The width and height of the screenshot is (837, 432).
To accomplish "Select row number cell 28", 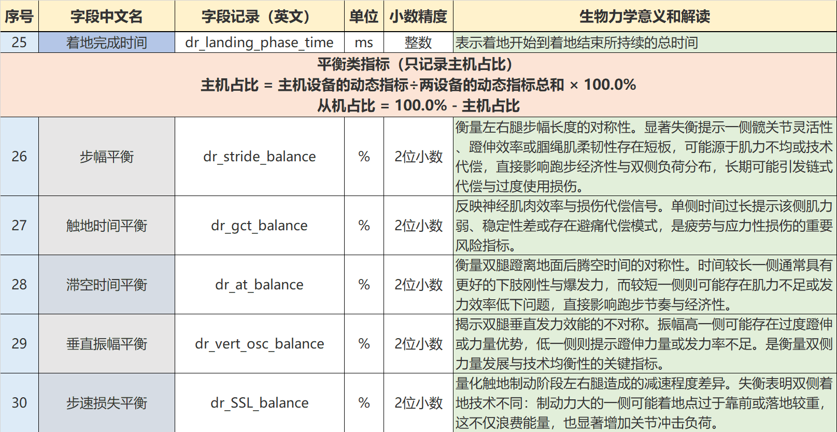I will (x=19, y=285).
